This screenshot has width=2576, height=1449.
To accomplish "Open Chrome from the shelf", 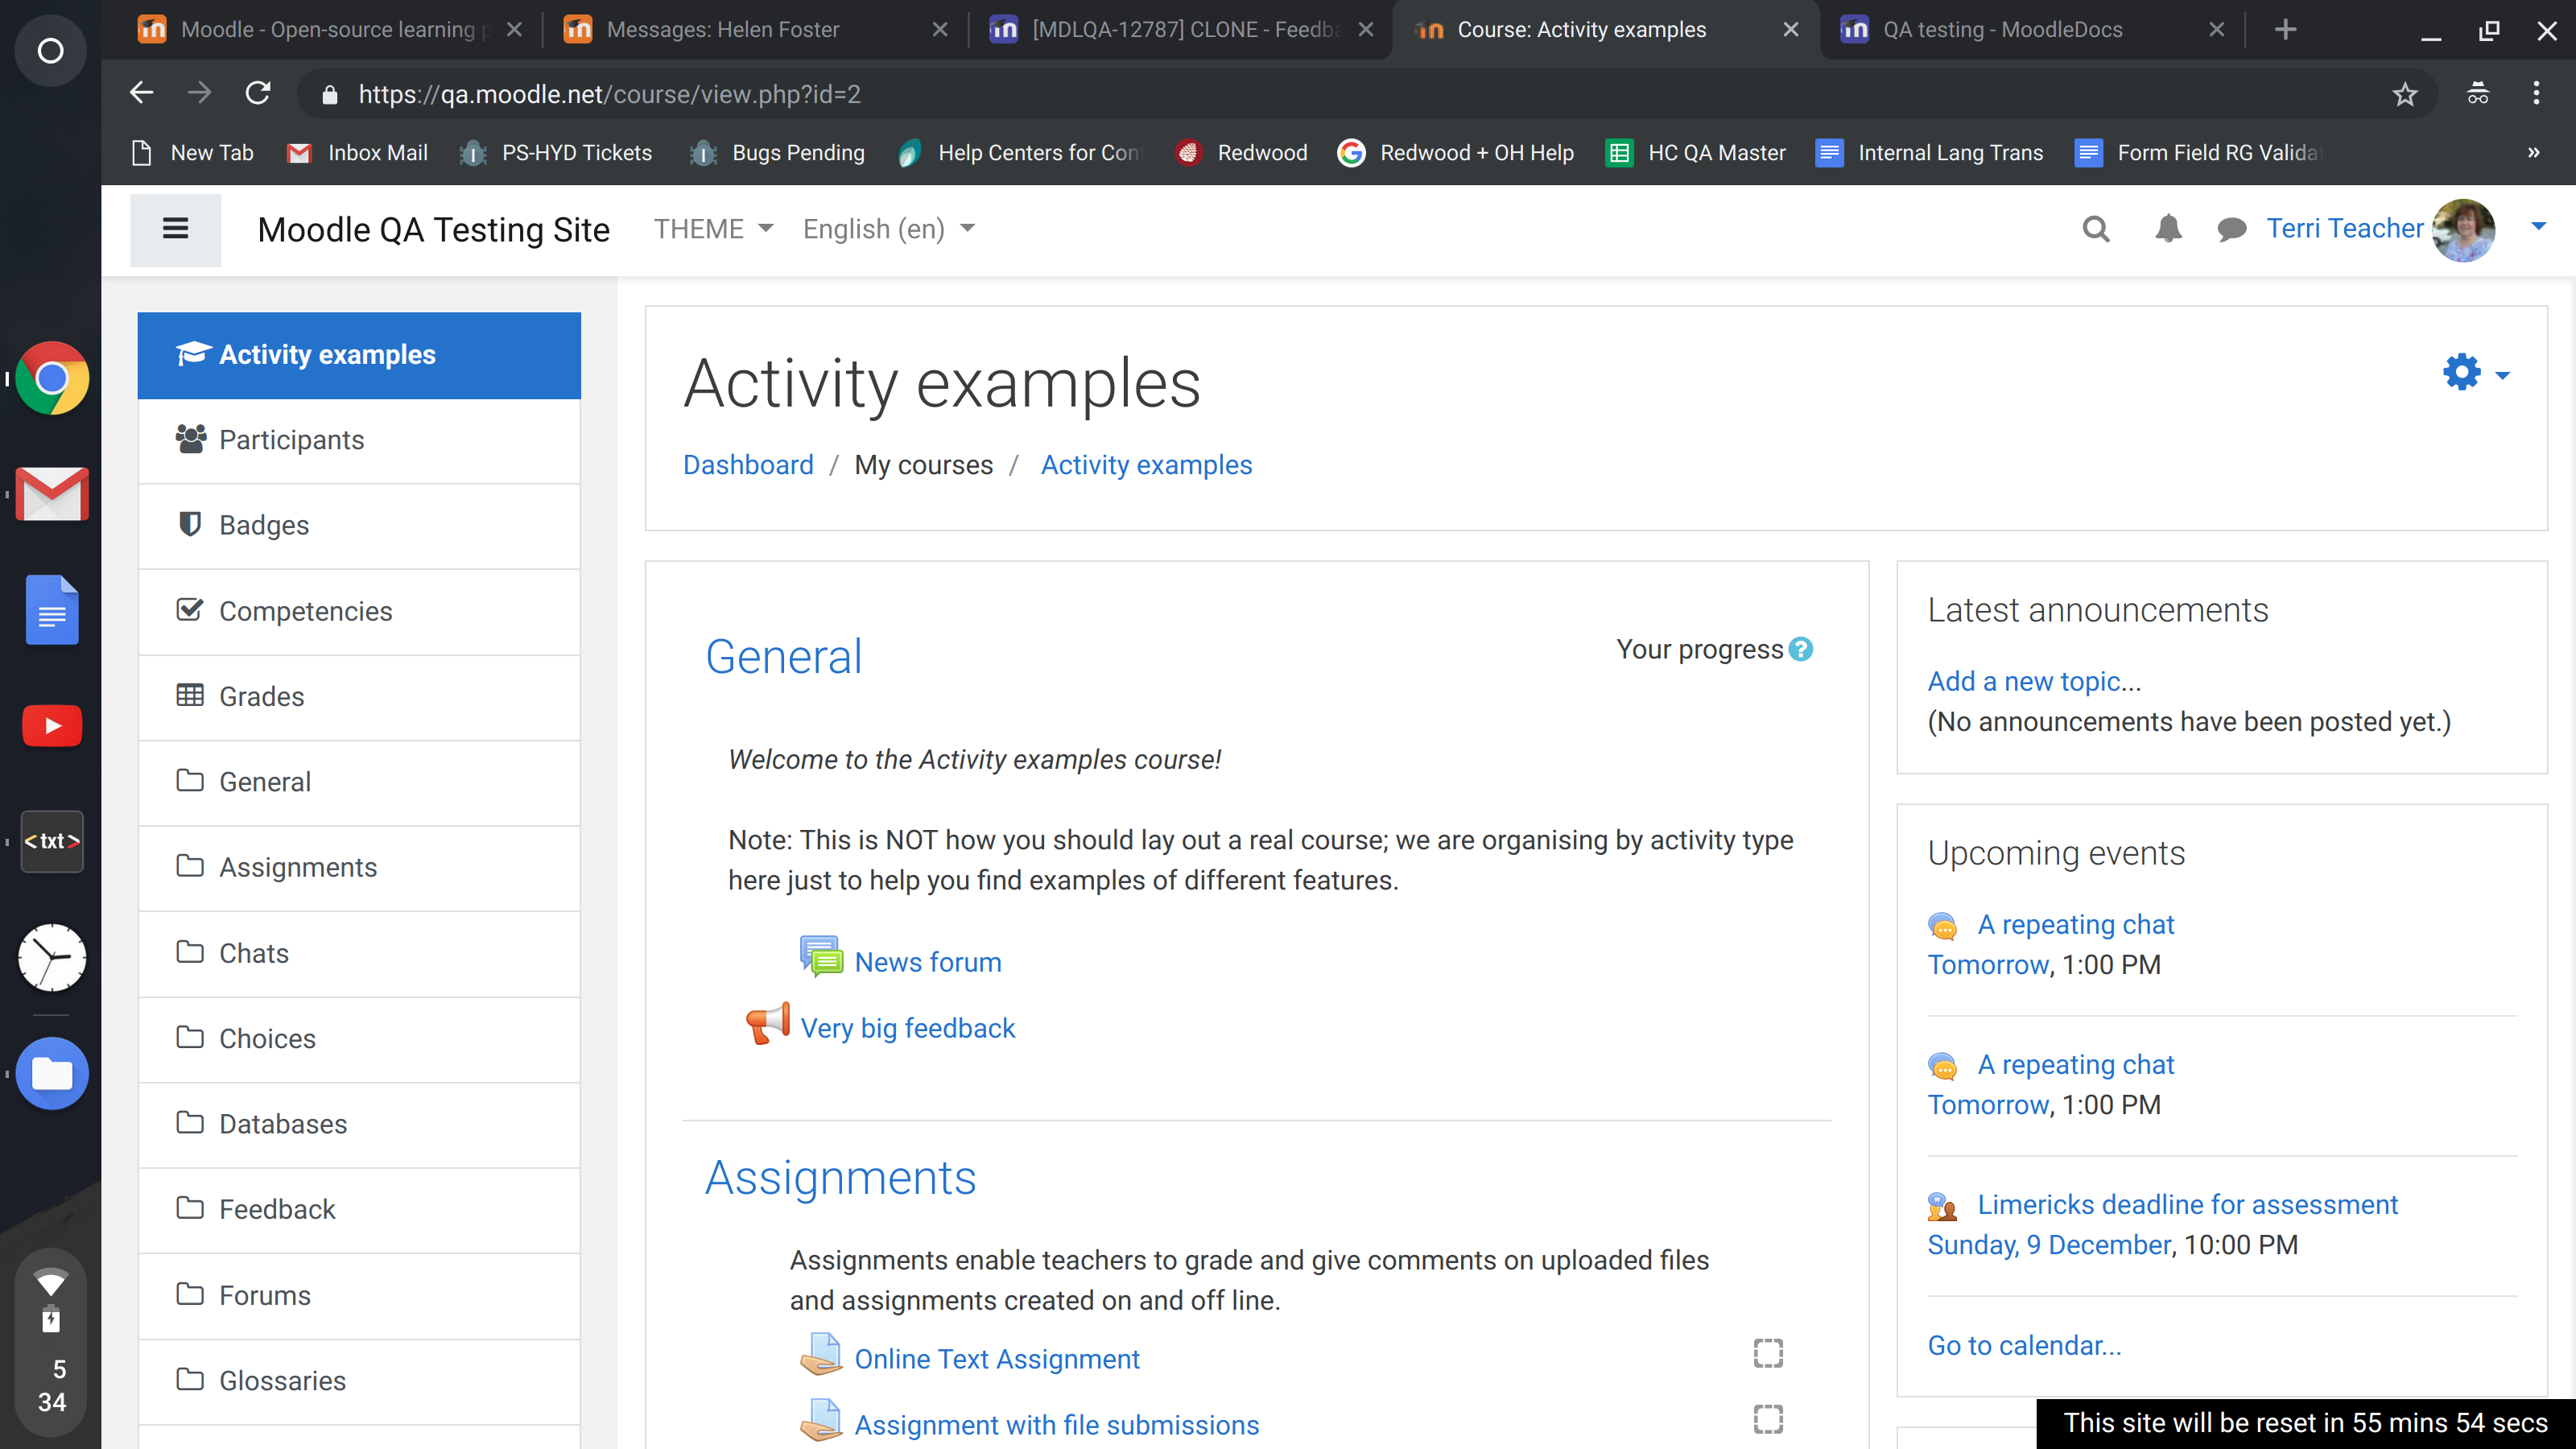I will tap(52, 379).
